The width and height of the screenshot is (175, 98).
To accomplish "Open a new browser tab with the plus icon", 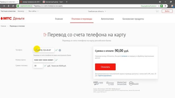I will (67, 2).
